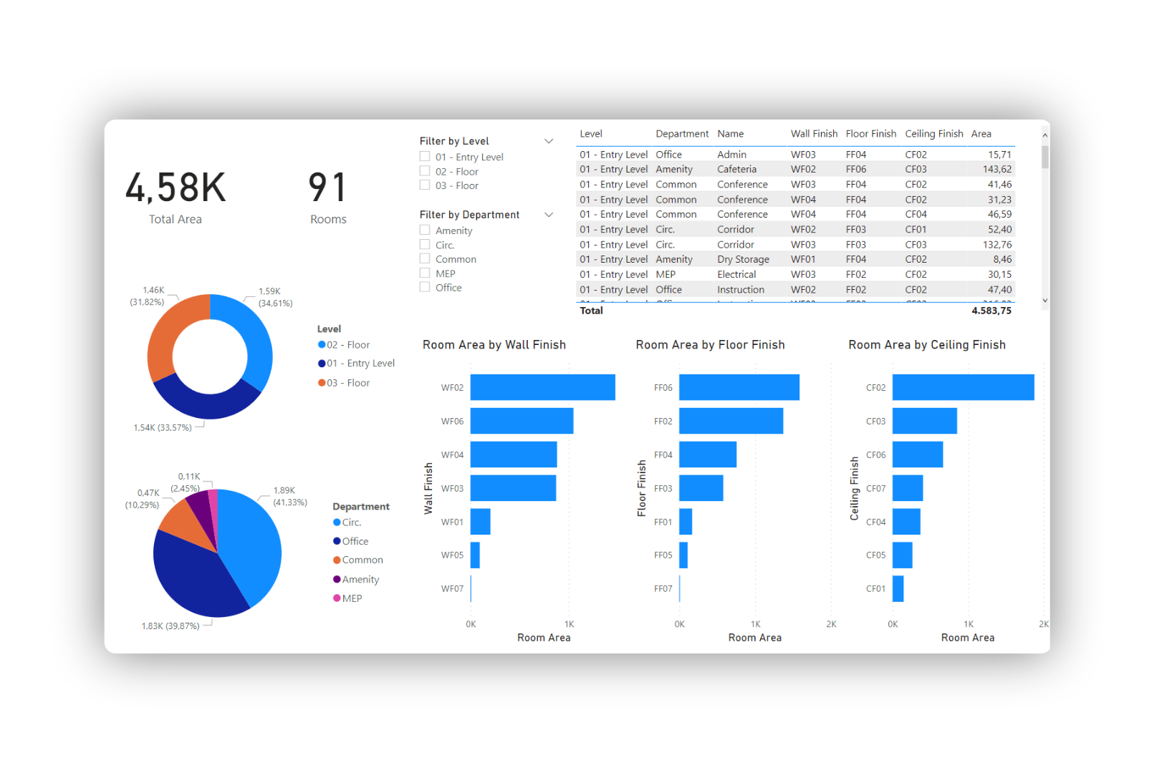Collapse the Filter by Level chevron
1157x773 pixels.
(x=549, y=141)
